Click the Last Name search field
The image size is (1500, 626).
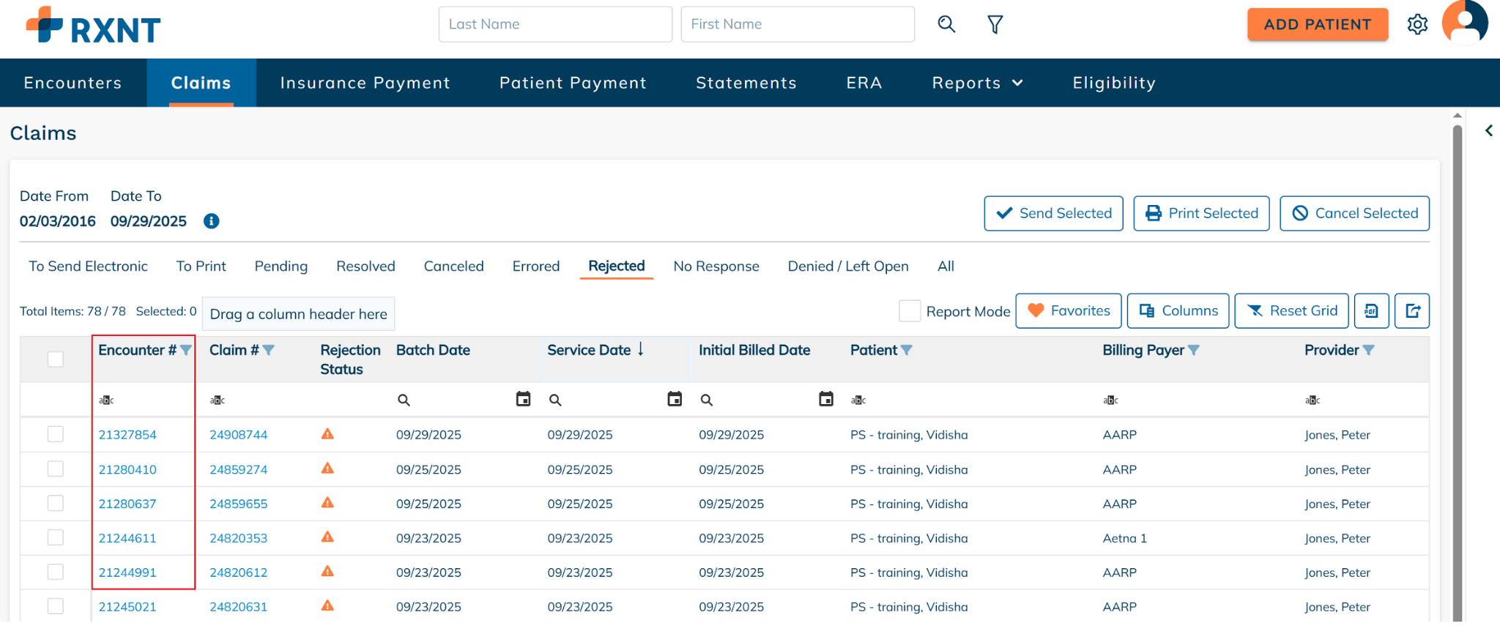pyautogui.click(x=555, y=25)
